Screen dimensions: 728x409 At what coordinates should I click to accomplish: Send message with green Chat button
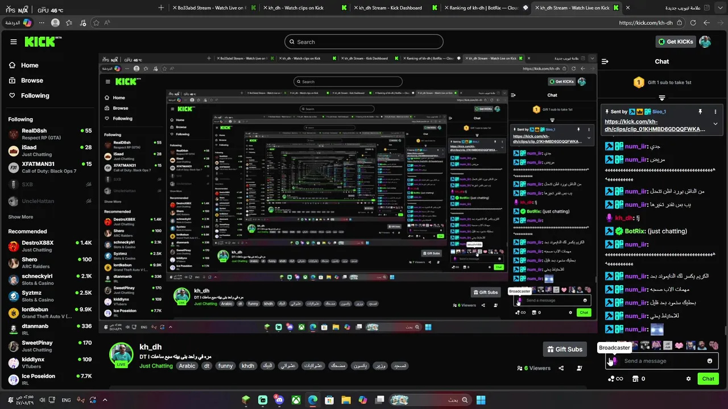coord(708,378)
